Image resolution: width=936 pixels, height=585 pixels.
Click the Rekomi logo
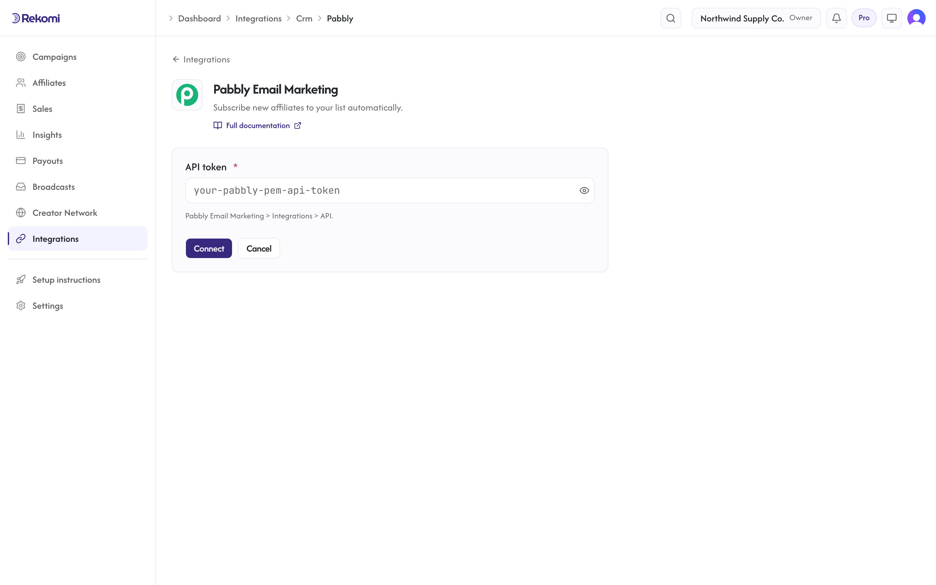tap(35, 18)
